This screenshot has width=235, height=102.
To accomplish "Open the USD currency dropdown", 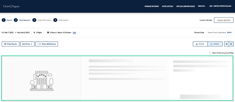I will pyautogui.click(x=221, y=6).
